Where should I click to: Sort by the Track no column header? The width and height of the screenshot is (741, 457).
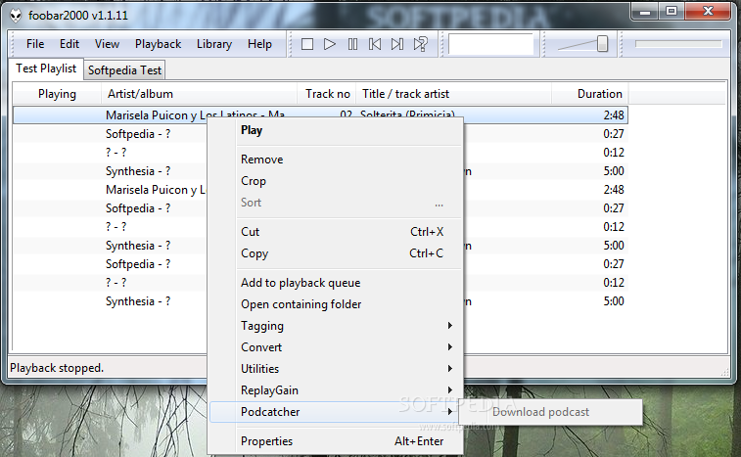(x=327, y=94)
